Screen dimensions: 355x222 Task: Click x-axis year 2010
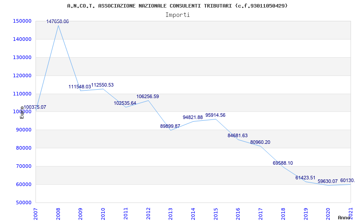click(103, 214)
